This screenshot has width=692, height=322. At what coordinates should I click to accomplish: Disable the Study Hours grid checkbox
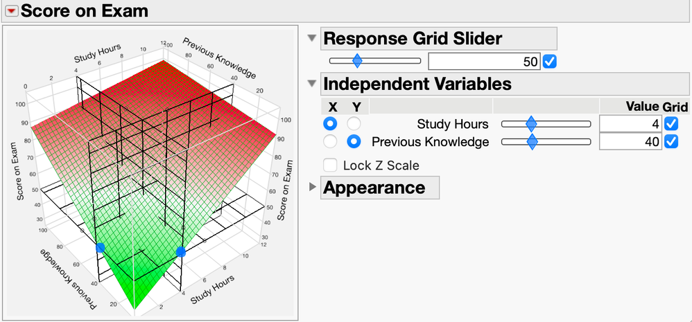point(671,124)
